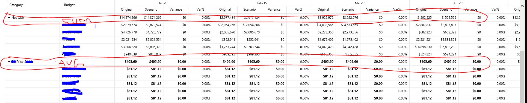Click the scroll up arrow at top right
The height and width of the screenshot is (103, 527).
coord(522,5)
